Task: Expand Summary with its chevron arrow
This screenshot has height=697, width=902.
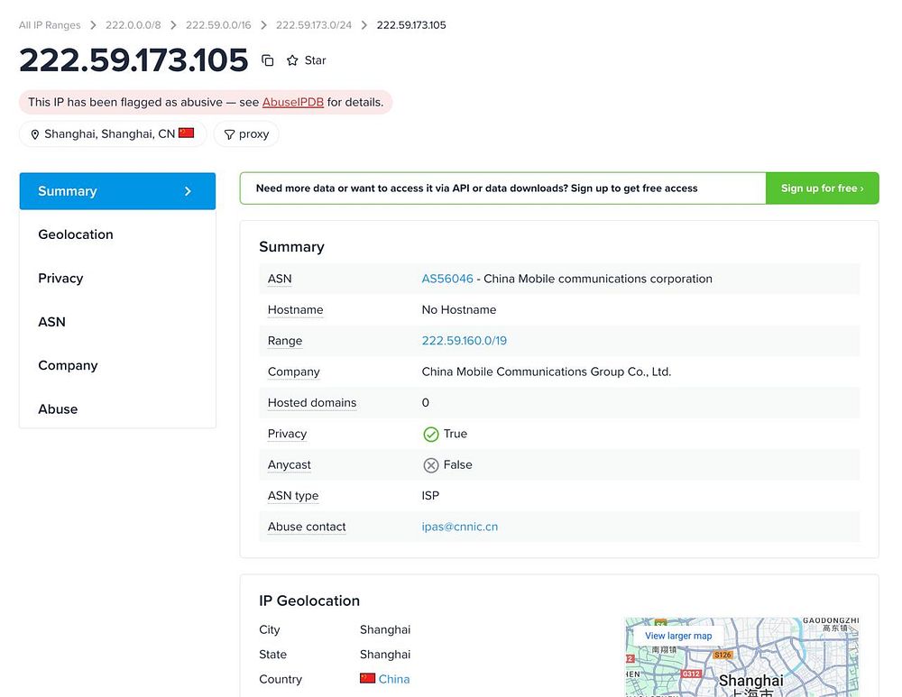Action: point(189,191)
